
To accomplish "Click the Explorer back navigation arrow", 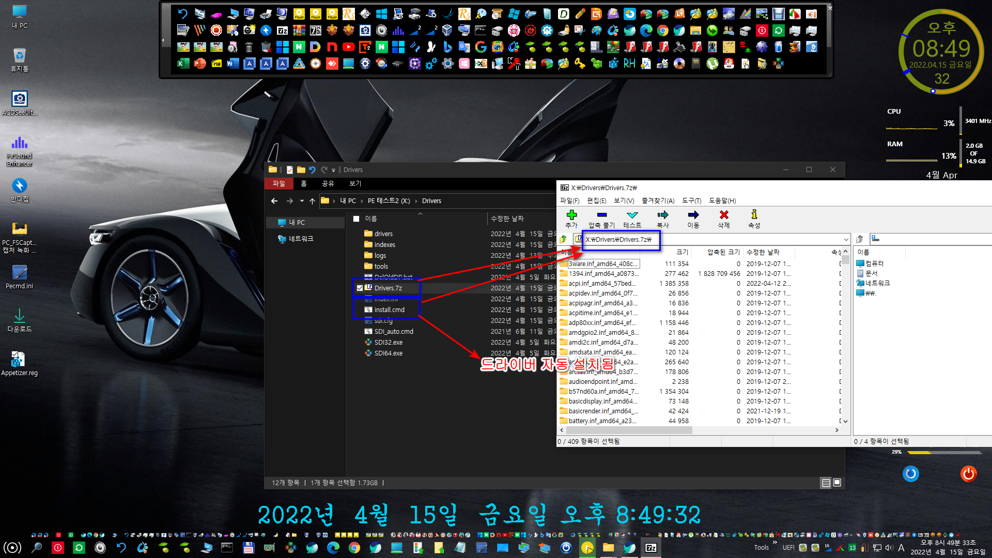I will click(x=274, y=201).
